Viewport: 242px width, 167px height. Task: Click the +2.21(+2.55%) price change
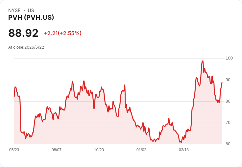(63, 33)
